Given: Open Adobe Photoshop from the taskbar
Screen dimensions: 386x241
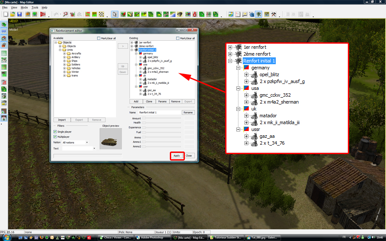Looking at the screenshot, I should click(x=152, y=238).
